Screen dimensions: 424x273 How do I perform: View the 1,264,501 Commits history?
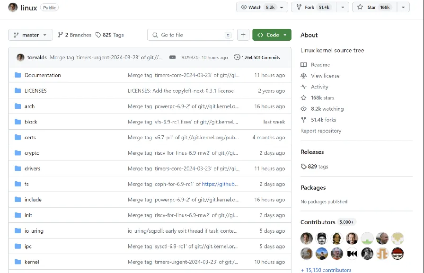click(257, 57)
